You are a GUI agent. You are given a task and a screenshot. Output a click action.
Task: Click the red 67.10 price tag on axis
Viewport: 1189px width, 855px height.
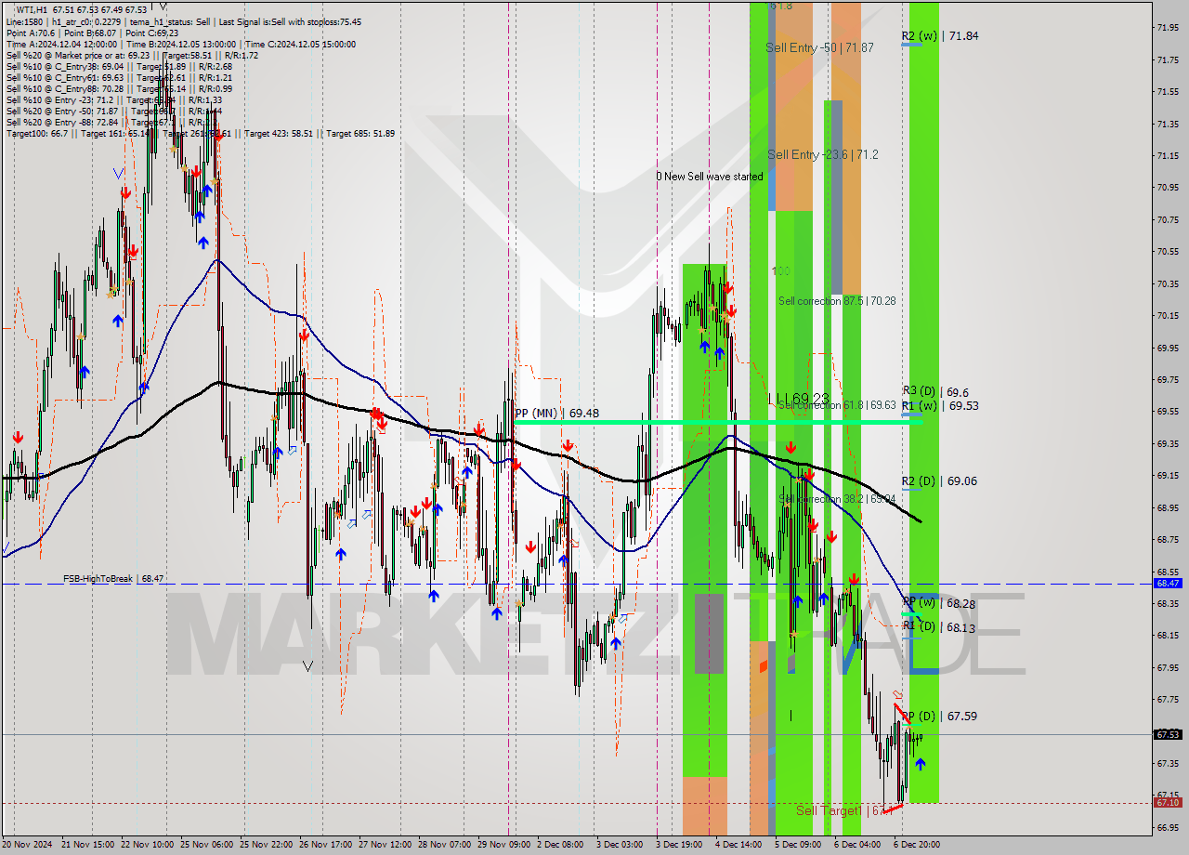[x=1168, y=802]
